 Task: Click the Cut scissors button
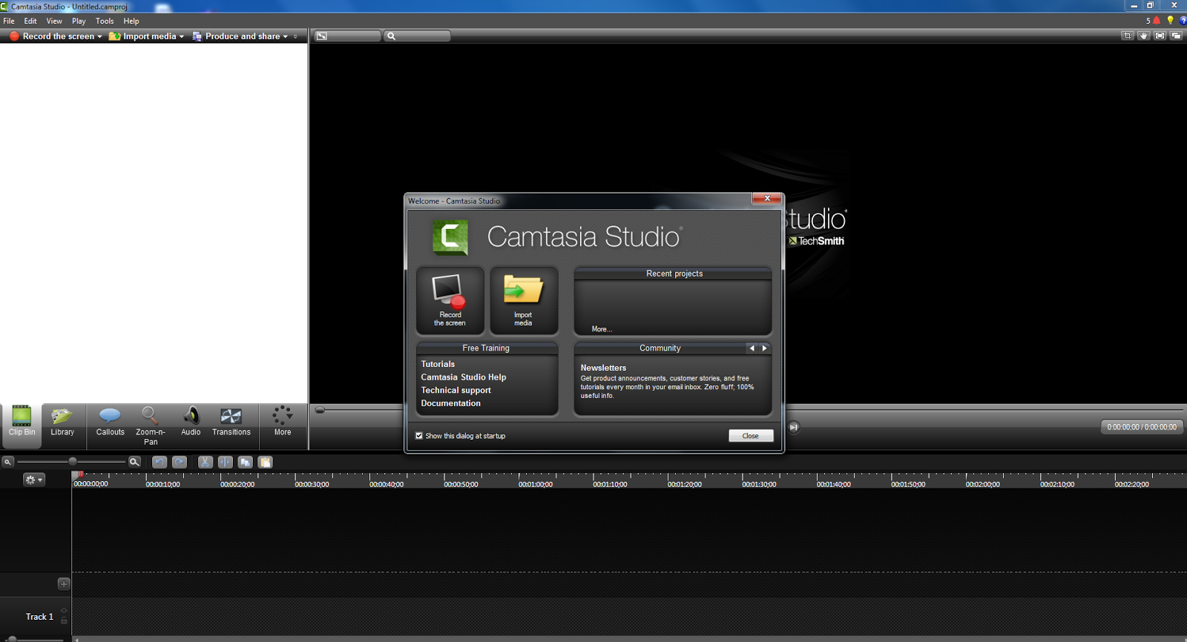click(x=205, y=462)
